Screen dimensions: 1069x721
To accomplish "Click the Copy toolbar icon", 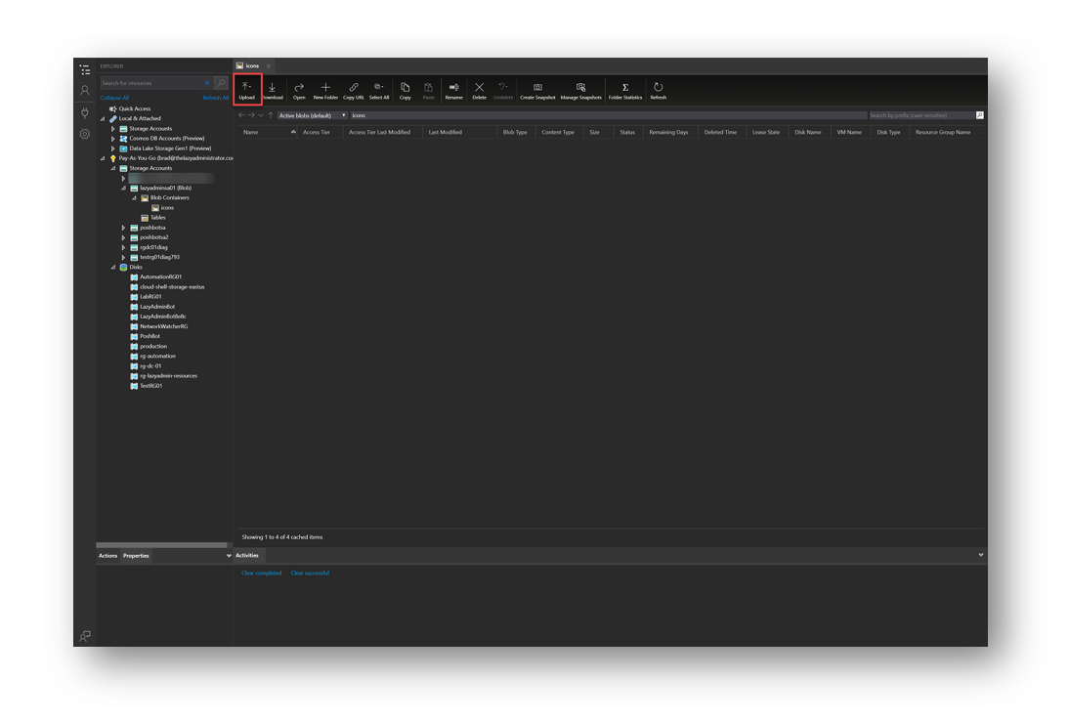I will click(405, 90).
